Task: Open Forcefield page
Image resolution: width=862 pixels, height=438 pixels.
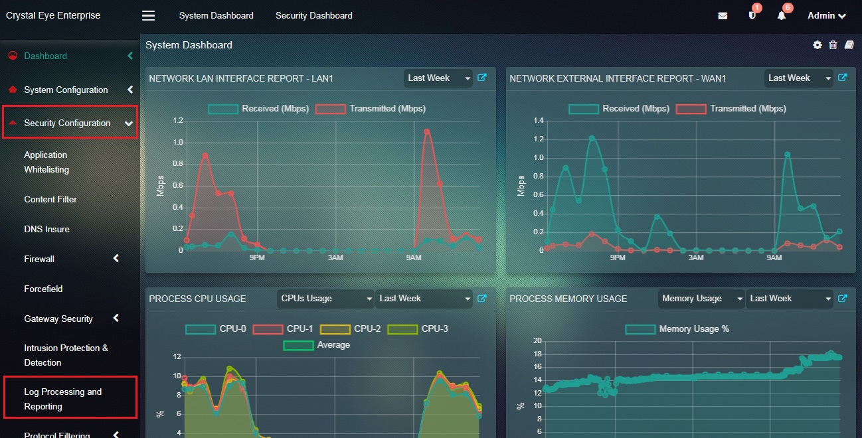Action: (43, 289)
